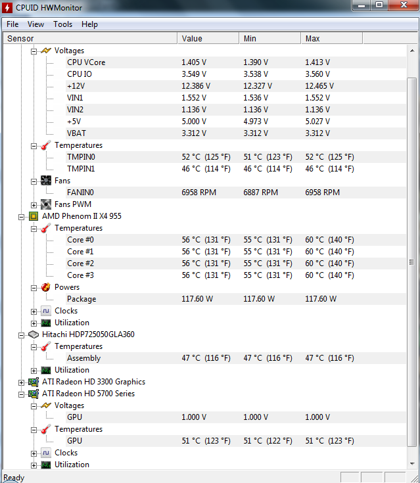This screenshot has height=483, width=420.
Task: Collapse the AMD Phenom II X4 955 node
Action: pos(21,217)
